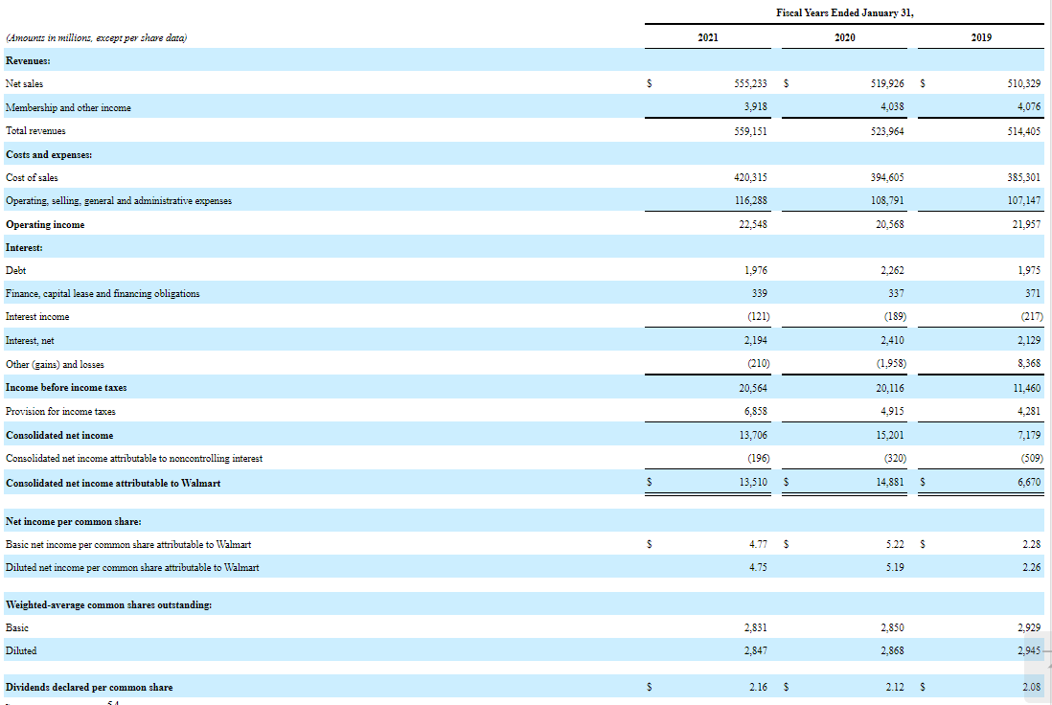1052x705 pixels.
Task: Click the 22,548 operating income value
Action: click(x=751, y=223)
